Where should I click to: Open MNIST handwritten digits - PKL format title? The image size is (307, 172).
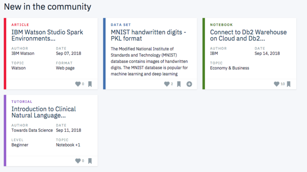(x=148, y=35)
